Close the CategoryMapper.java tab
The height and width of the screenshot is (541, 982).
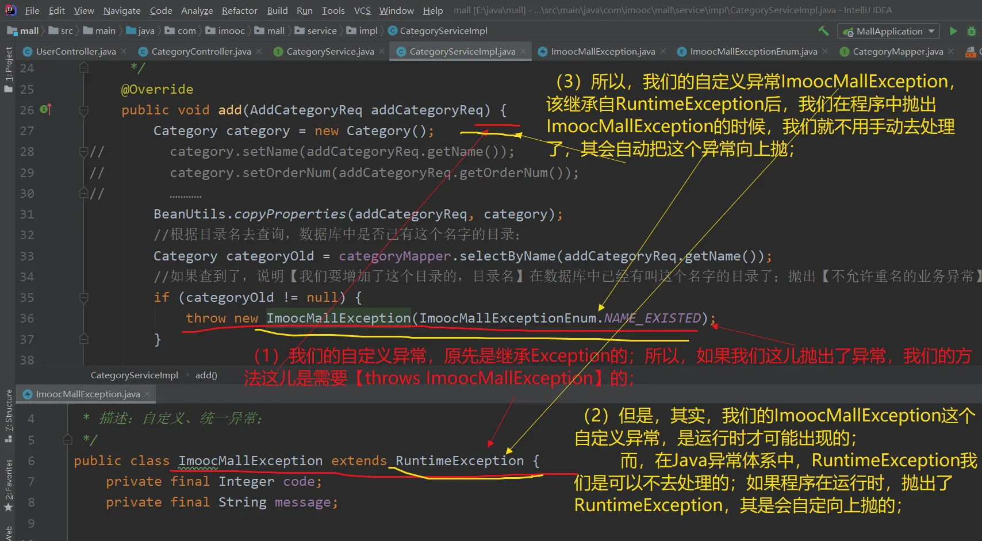(x=951, y=51)
